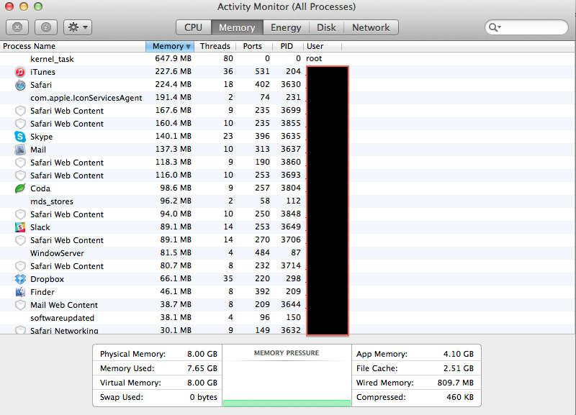Click the iTunes app icon
The height and width of the screenshot is (415, 576).
coord(20,72)
